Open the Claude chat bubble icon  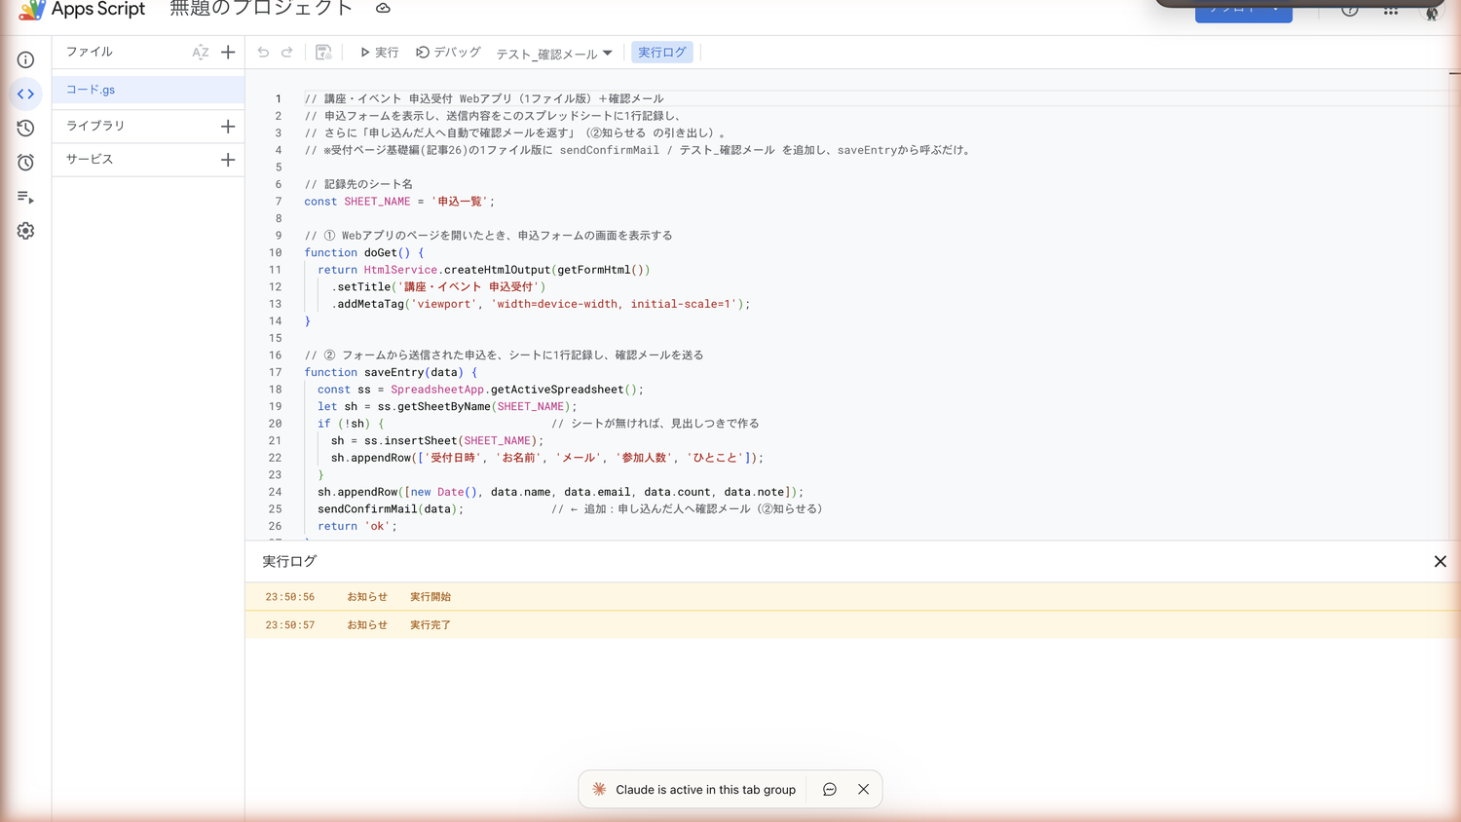[x=829, y=790]
